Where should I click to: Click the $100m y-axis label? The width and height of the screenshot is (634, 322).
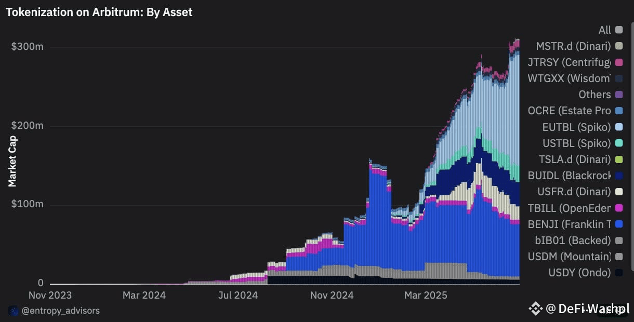point(27,204)
